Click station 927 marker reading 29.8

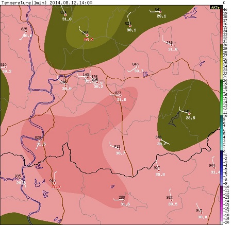159,170
